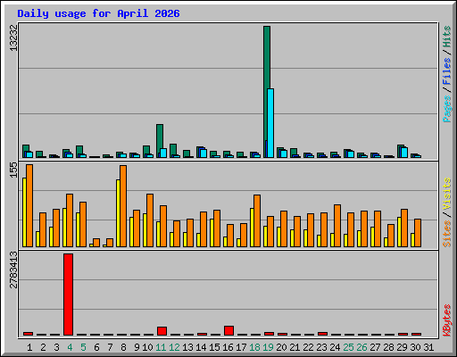This screenshot has height=357, width=457.
Task: Click green weekend day label 19
Action: click(x=268, y=347)
